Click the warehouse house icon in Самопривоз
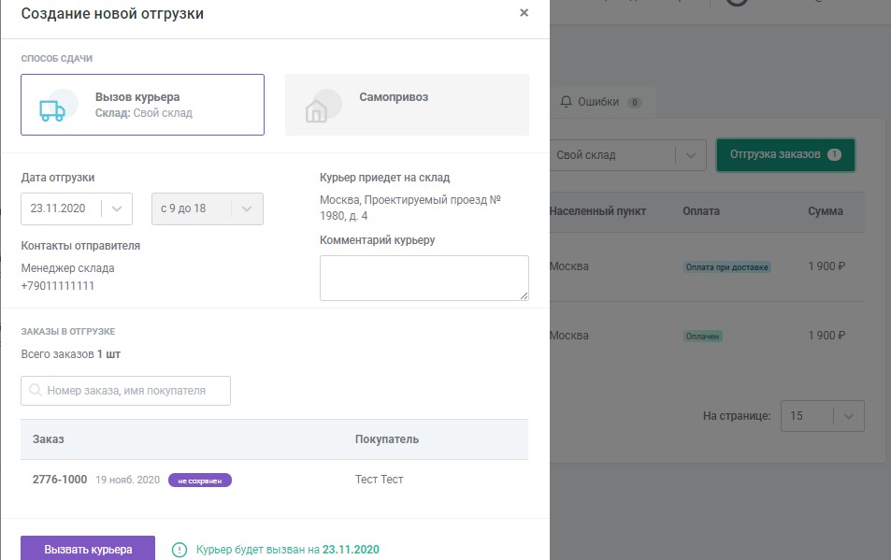 (x=317, y=110)
